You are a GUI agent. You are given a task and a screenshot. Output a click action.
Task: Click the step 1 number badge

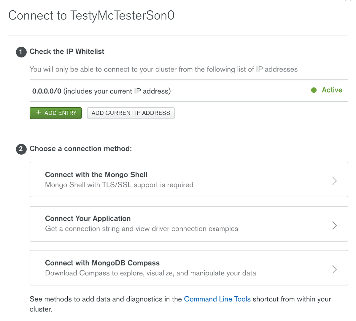[21, 52]
